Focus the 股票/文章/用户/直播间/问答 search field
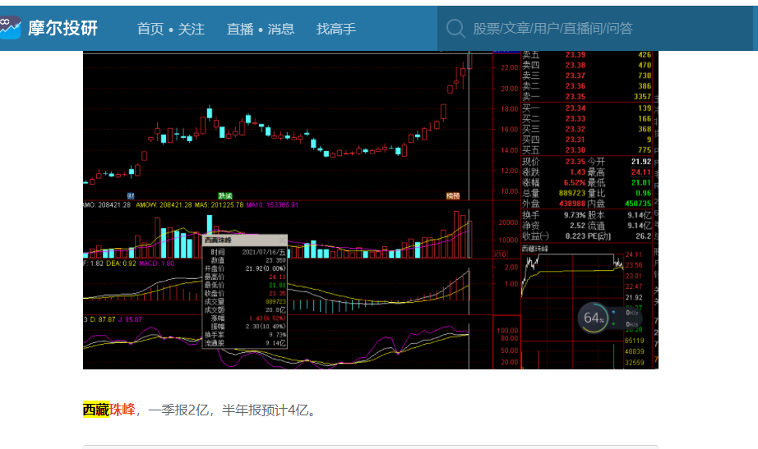This screenshot has width=758, height=449. [594, 29]
